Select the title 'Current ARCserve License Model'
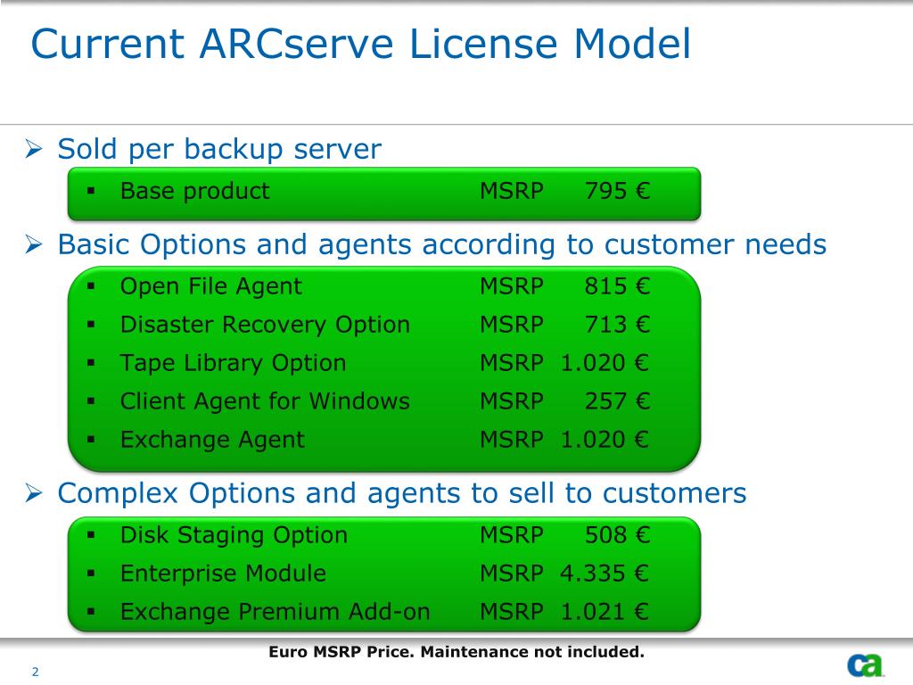Viewport: 913px width, 685px height. coord(360,44)
